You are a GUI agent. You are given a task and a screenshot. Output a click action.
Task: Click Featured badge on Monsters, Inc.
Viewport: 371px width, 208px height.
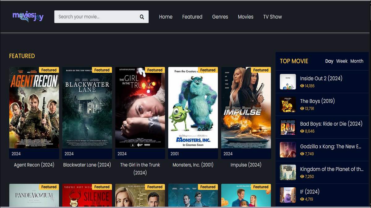click(208, 70)
